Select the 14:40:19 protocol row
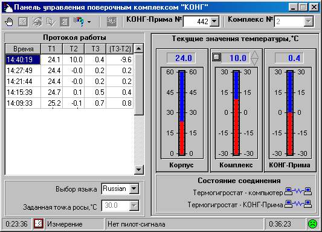 pos(69,60)
